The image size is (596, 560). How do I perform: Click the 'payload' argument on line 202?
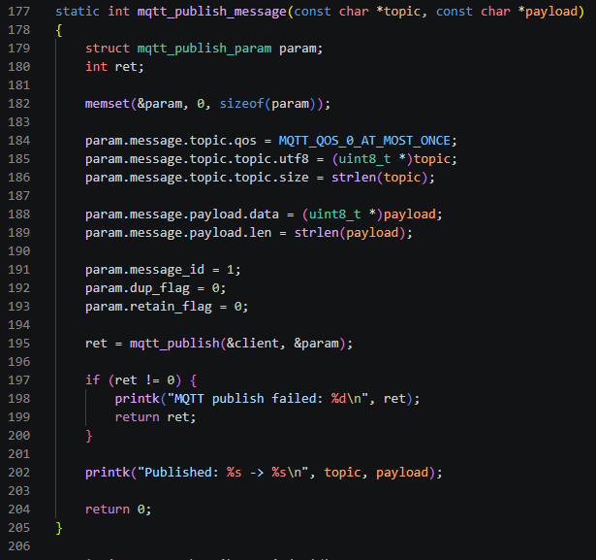tap(402, 473)
